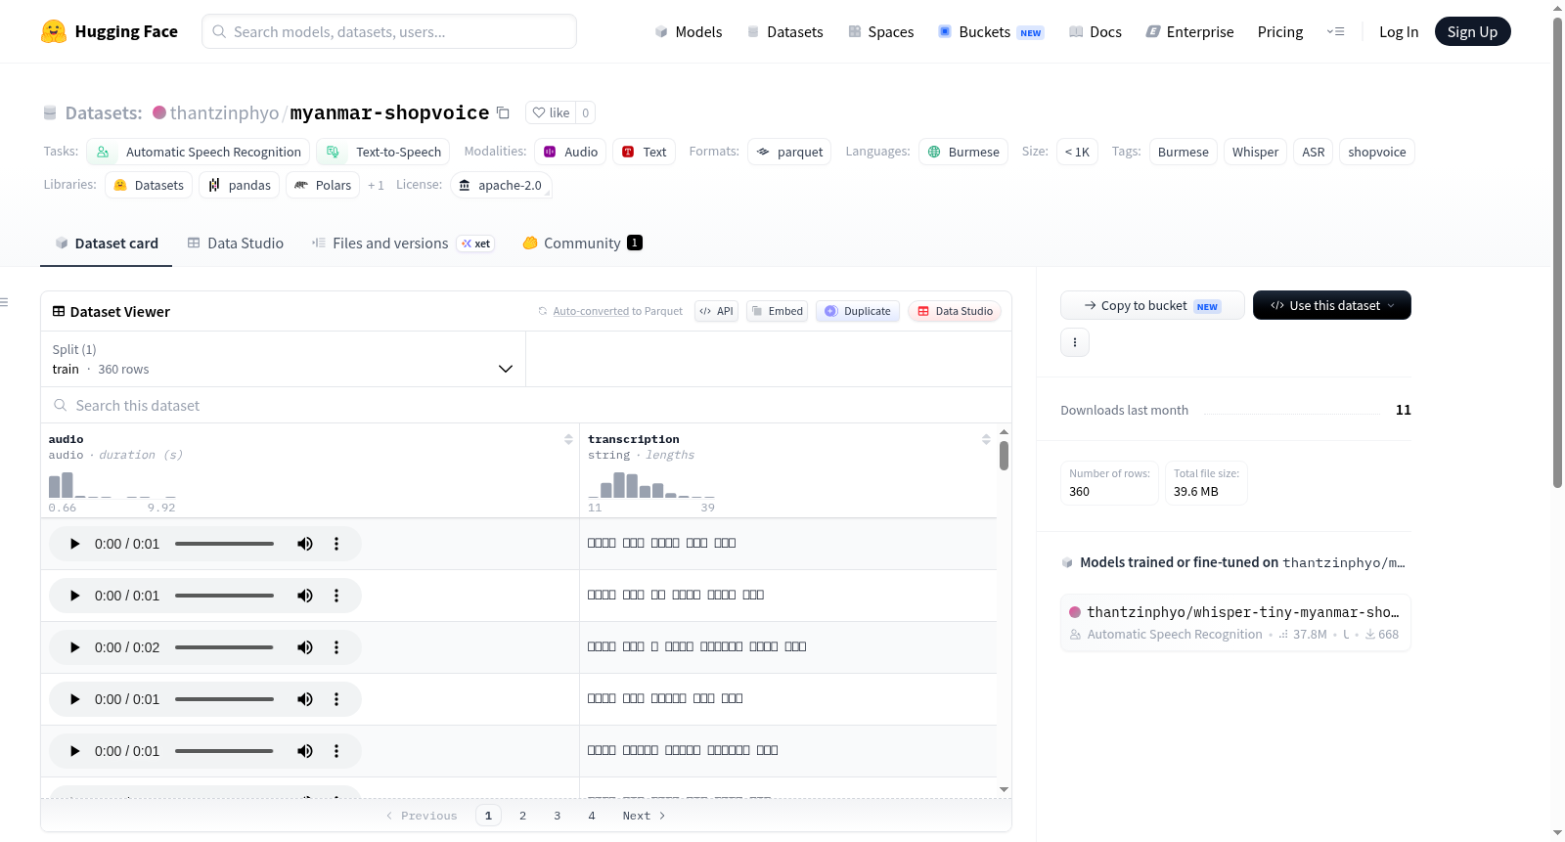Click the Duplicate button
This screenshot has height=842, width=1565.
pyautogui.click(x=857, y=311)
